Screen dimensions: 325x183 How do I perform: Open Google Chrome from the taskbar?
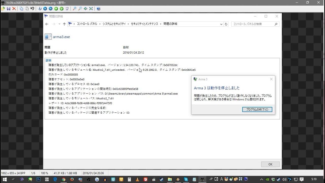63,179
